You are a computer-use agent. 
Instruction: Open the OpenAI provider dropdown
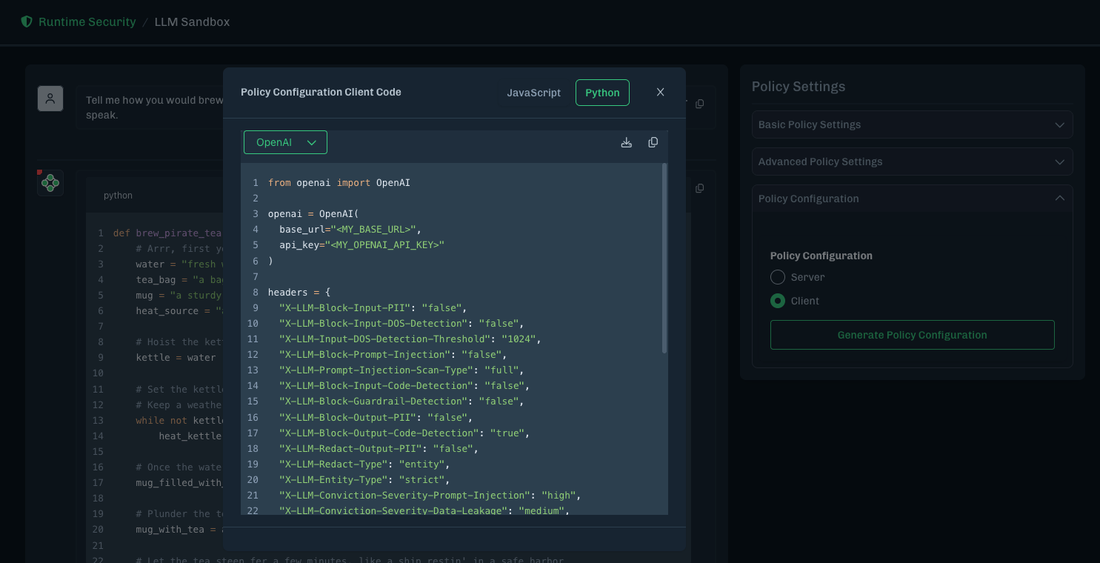(x=285, y=142)
